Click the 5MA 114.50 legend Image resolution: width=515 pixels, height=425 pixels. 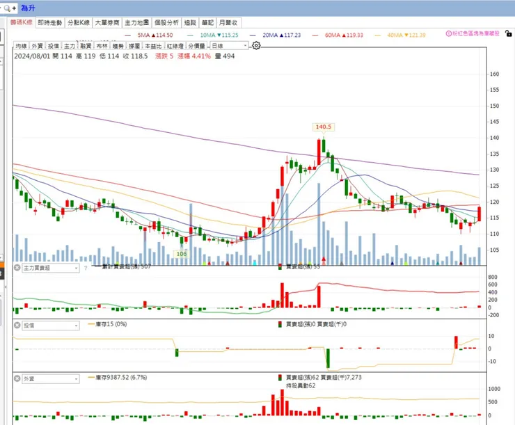point(150,35)
